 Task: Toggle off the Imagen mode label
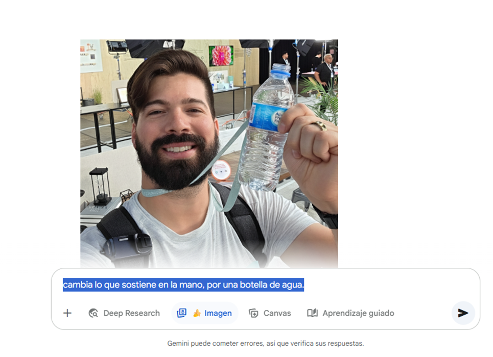click(x=218, y=313)
